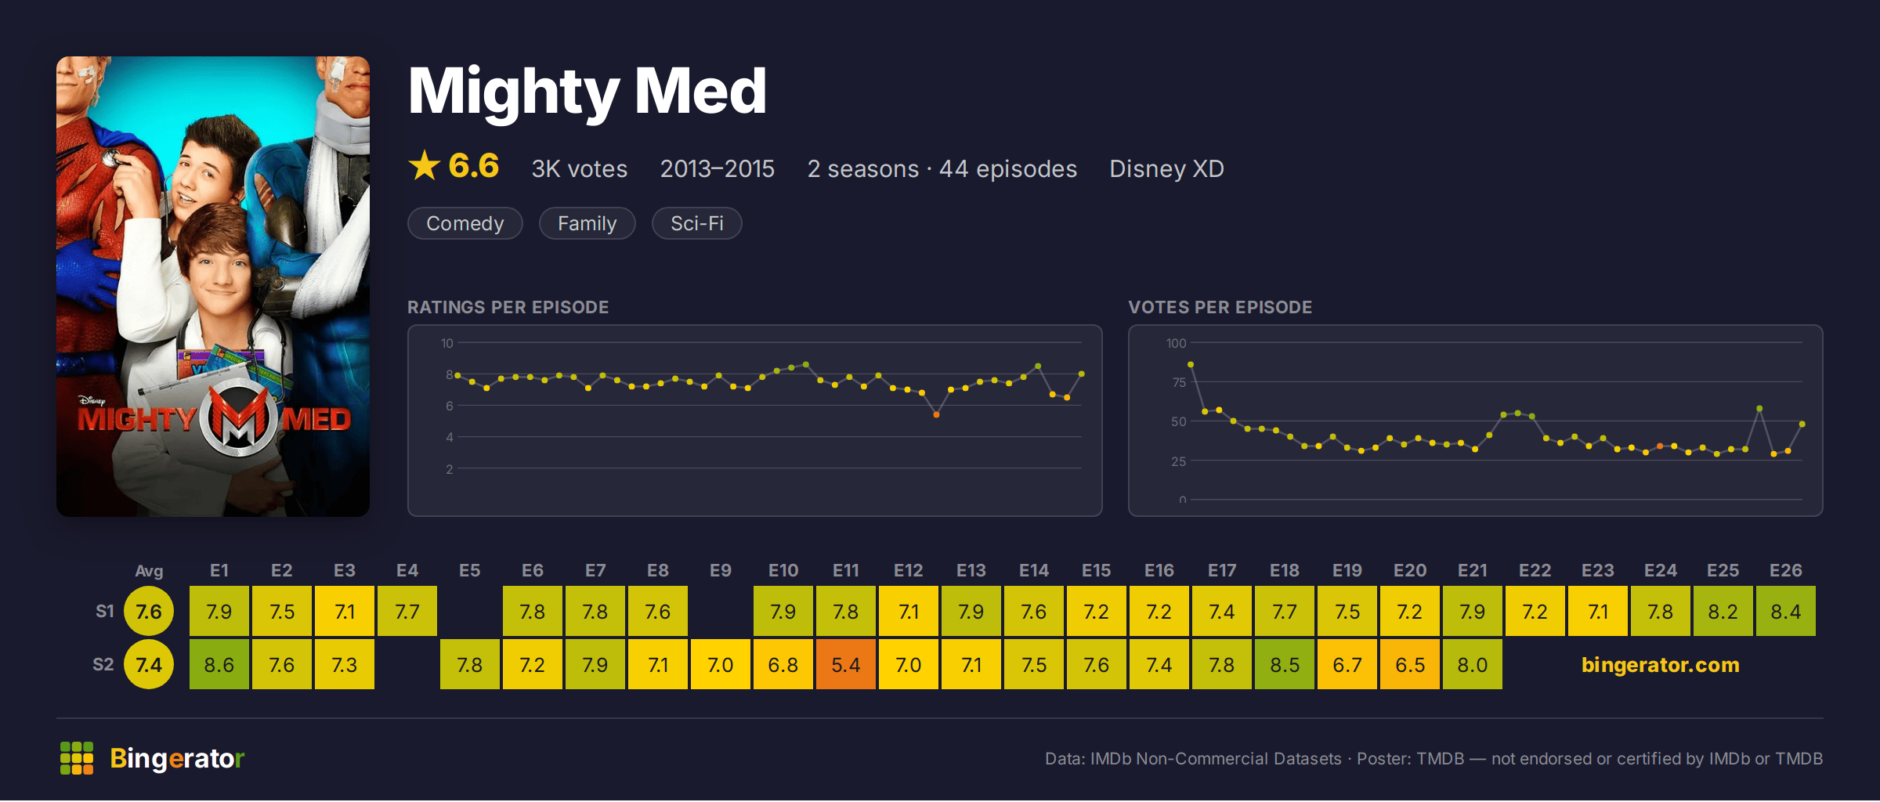Screen dimensions: 1880x802
Task: Select the S1 row label
Action: (x=105, y=611)
